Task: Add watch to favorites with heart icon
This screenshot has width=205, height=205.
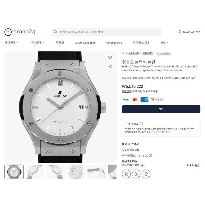Action: (x=110, y=57)
